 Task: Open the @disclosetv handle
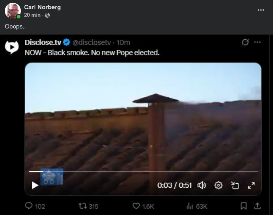(92, 43)
